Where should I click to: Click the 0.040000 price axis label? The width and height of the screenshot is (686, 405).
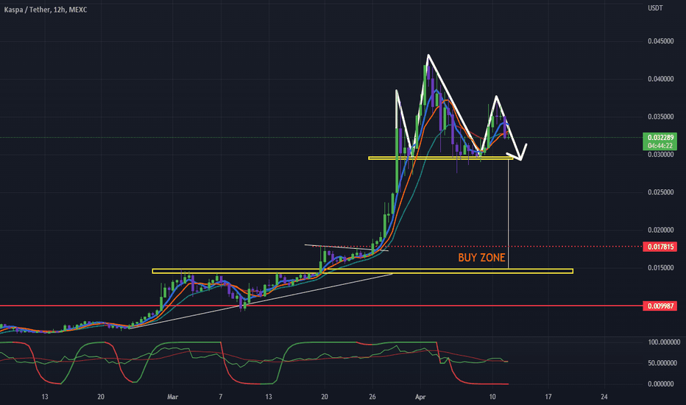[661, 79]
